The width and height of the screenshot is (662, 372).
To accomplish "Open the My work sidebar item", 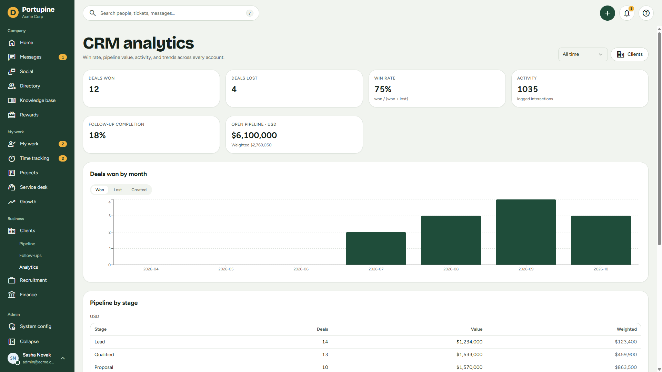I will 37,144.
